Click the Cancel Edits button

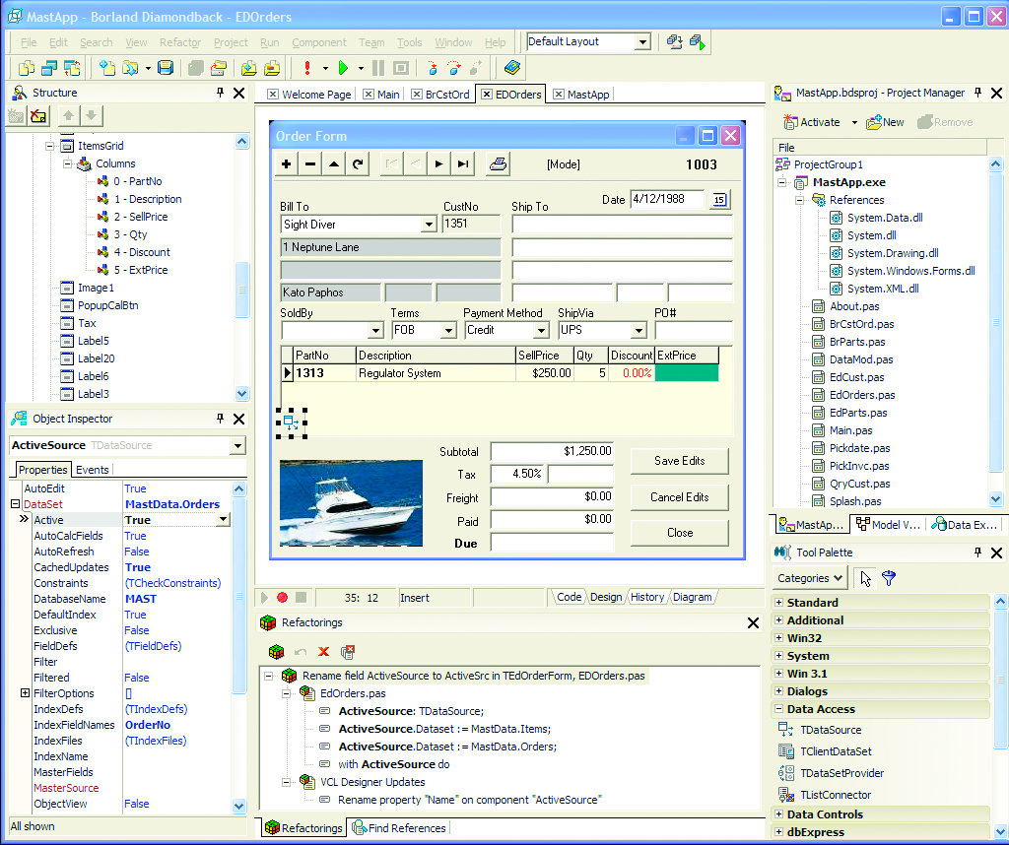click(x=679, y=497)
